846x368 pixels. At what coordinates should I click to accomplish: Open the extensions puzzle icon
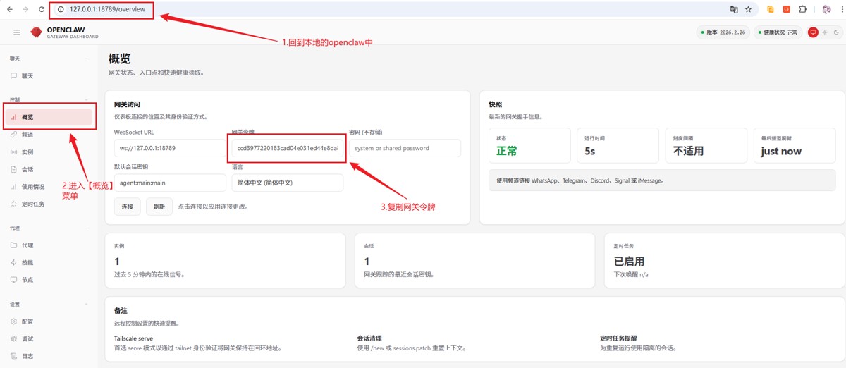click(x=803, y=9)
